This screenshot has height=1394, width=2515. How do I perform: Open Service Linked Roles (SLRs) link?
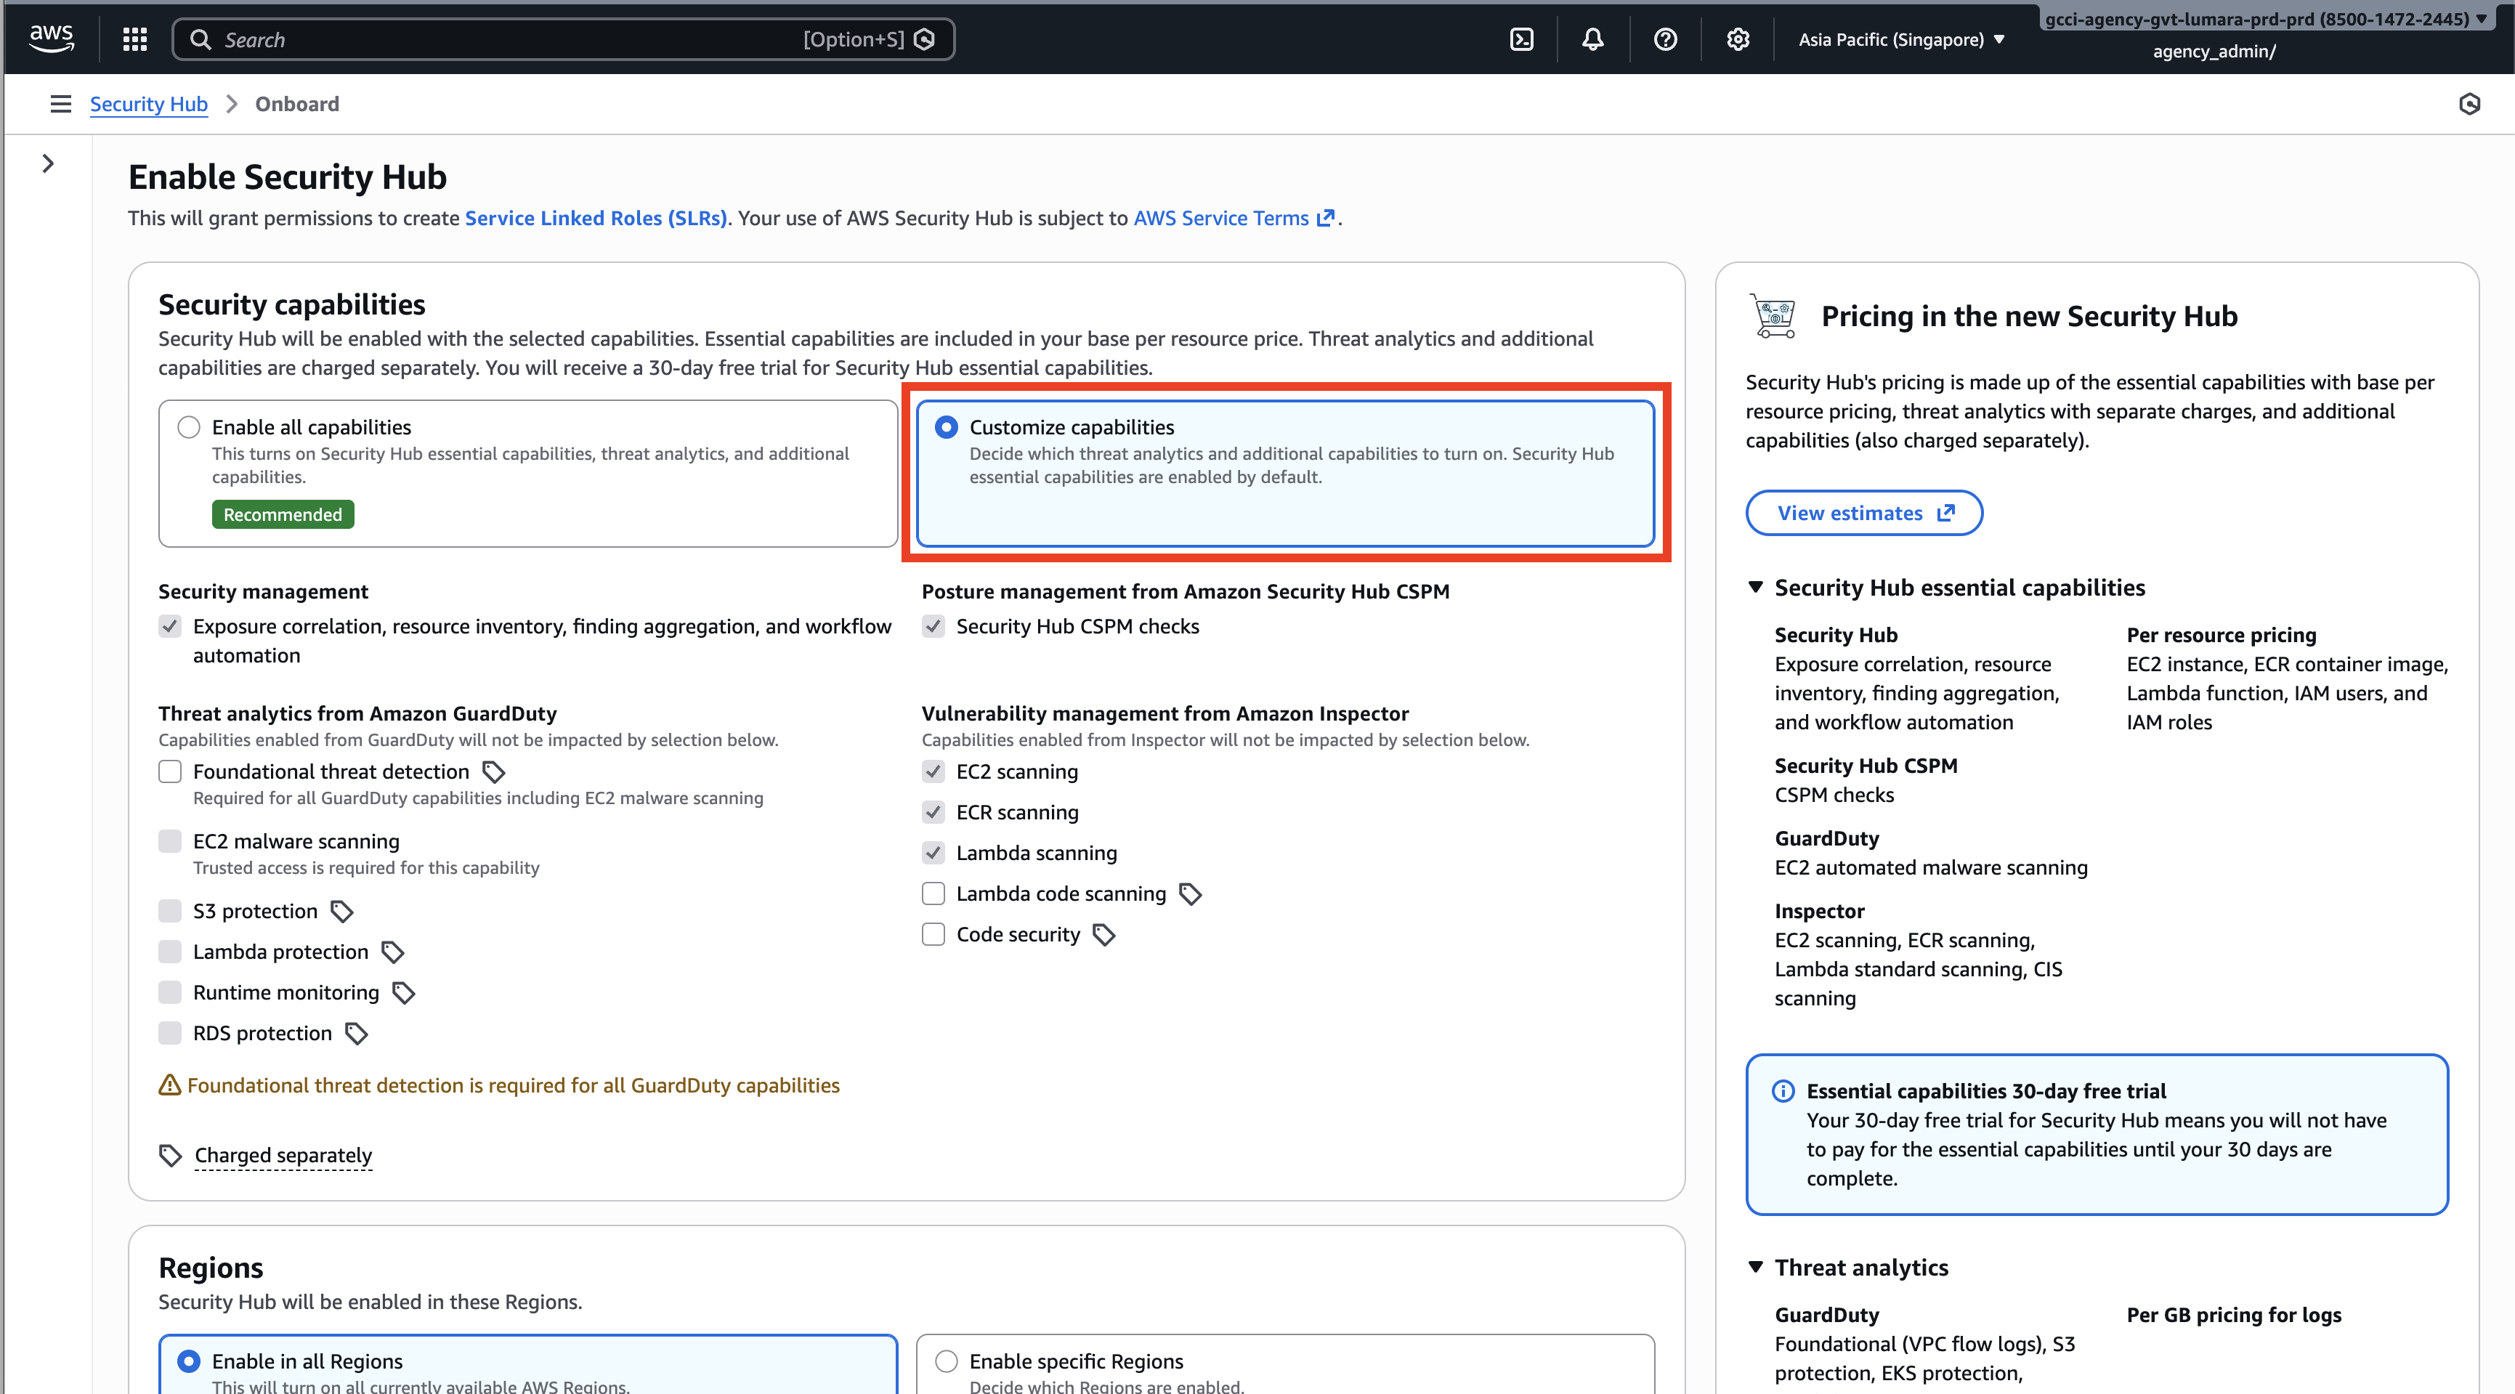596,218
